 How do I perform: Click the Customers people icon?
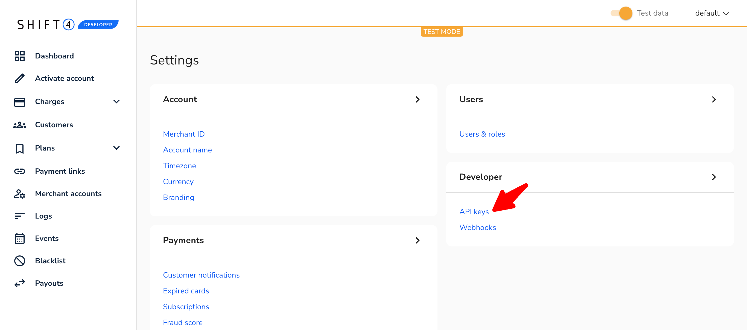coord(19,125)
